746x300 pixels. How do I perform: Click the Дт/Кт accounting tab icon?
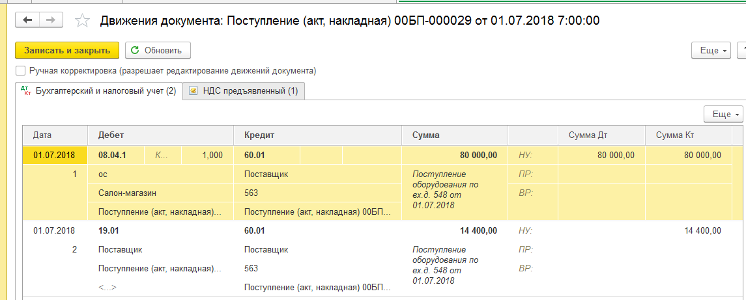click(x=26, y=91)
